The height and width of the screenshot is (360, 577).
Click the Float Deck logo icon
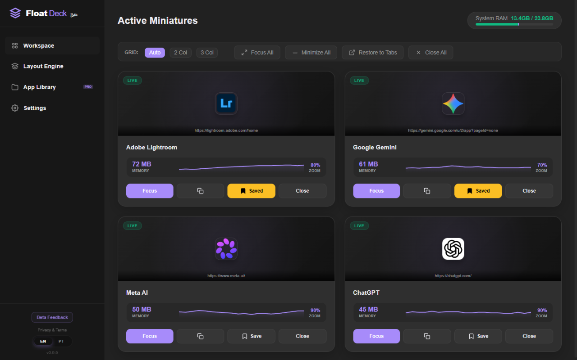tap(15, 13)
